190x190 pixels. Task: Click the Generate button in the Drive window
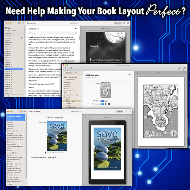118,23
